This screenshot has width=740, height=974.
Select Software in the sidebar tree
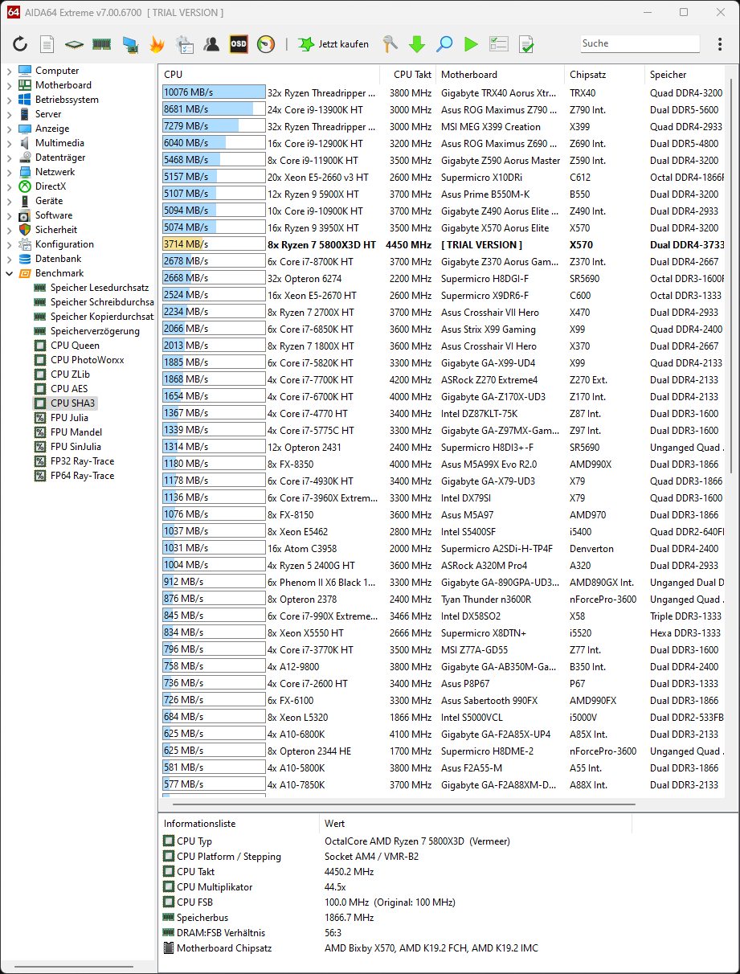pyautogui.click(x=53, y=215)
